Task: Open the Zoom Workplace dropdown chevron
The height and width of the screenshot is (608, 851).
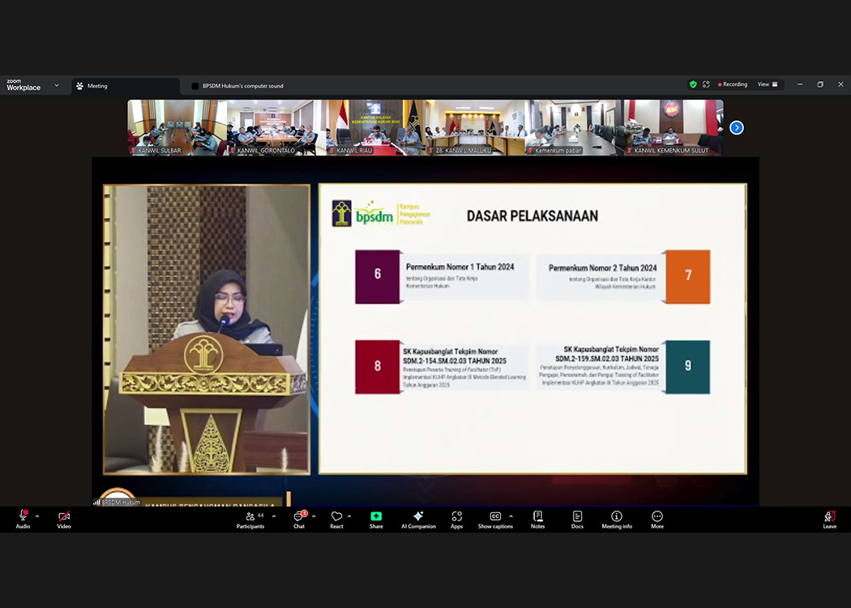Action: point(57,85)
